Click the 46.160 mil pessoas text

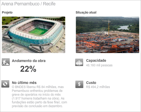tap(99, 65)
